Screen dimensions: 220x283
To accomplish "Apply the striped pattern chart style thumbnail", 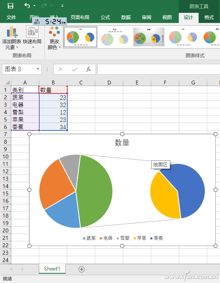I will coord(115,37).
